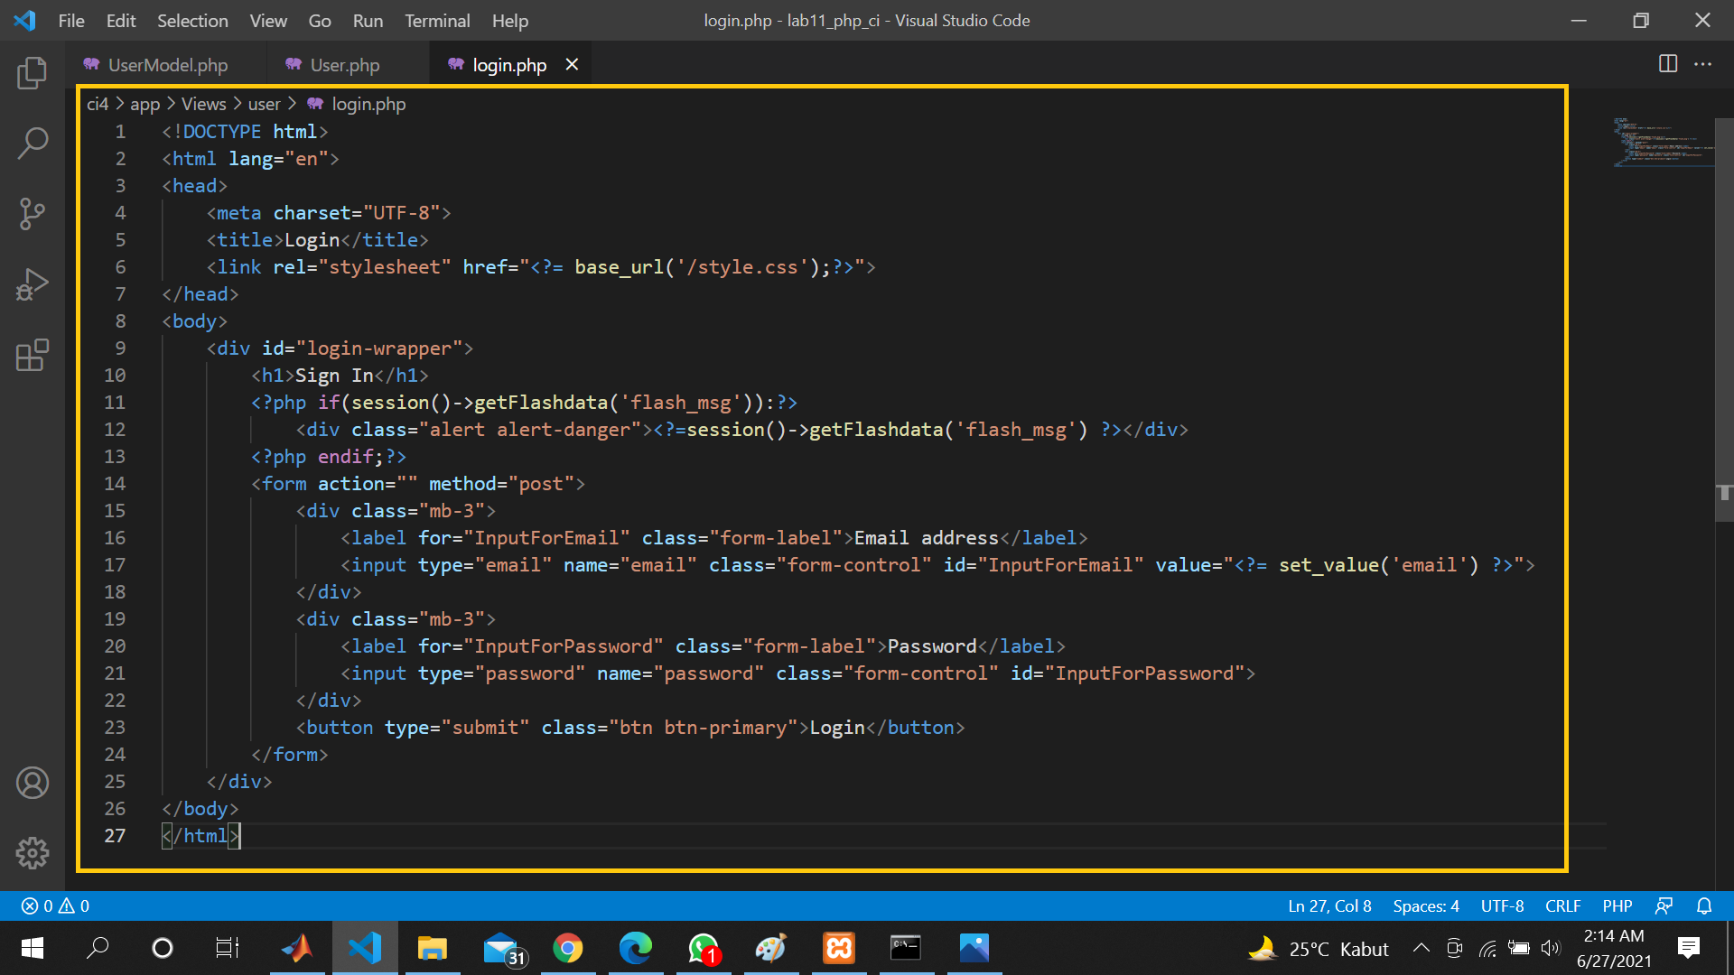Open the Manage settings gear

tap(33, 852)
